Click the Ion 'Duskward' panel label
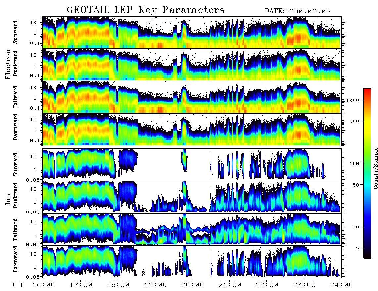The image size is (378, 291). point(15,195)
